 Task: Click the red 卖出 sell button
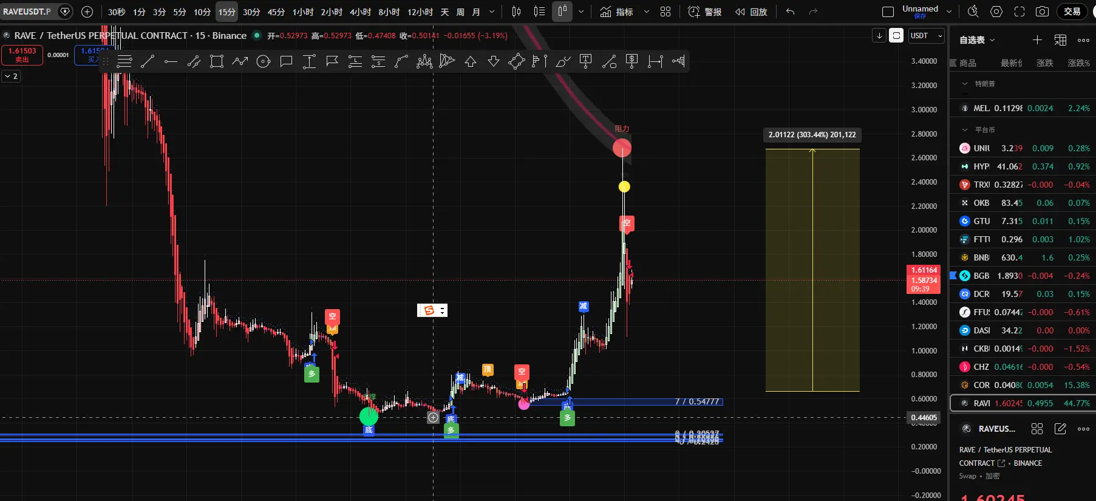(x=22, y=55)
